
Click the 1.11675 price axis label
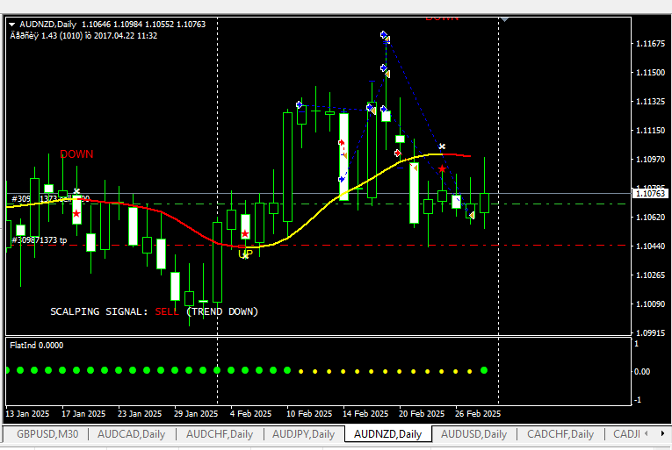[x=650, y=44]
